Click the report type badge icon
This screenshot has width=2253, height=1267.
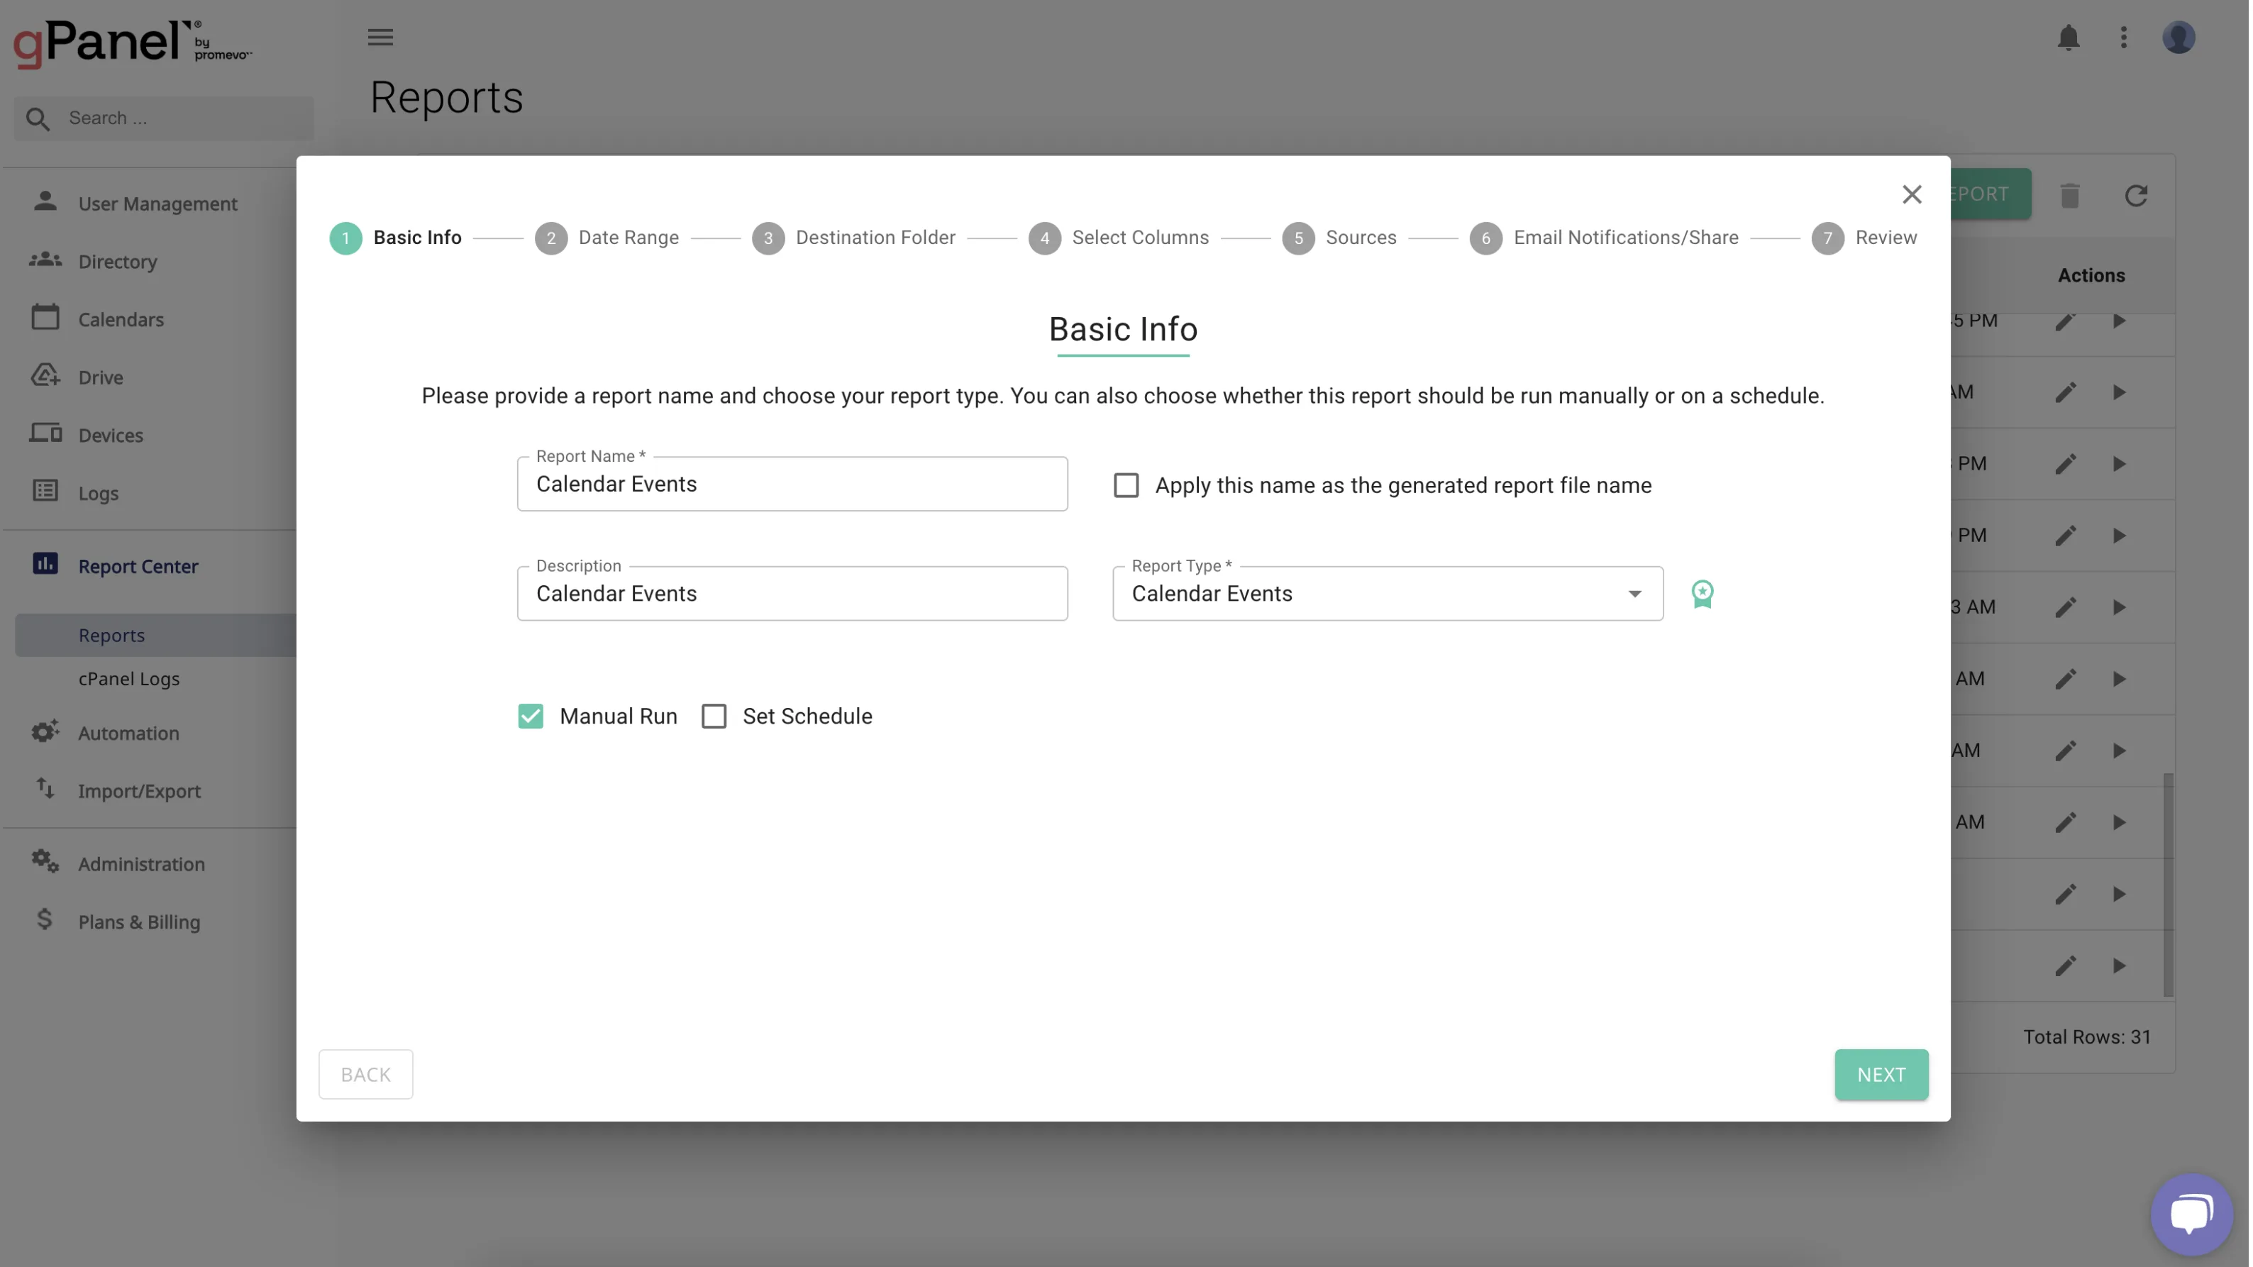[1702, 594]
